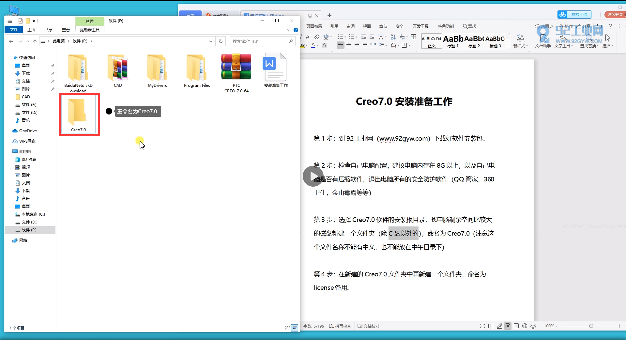Open 文档助手 tool

coord(543,42)
